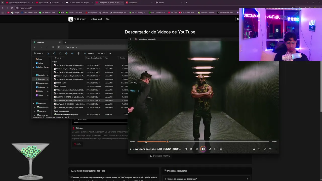Screen dimensions: 322x181
Task: Select Galería in Explorer sidebar
Action: [x=39, y=63]
